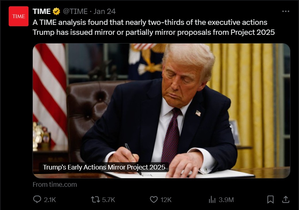299x210 pixels.
Task: Click the 12K likes count
Action: tap(166, 200)
